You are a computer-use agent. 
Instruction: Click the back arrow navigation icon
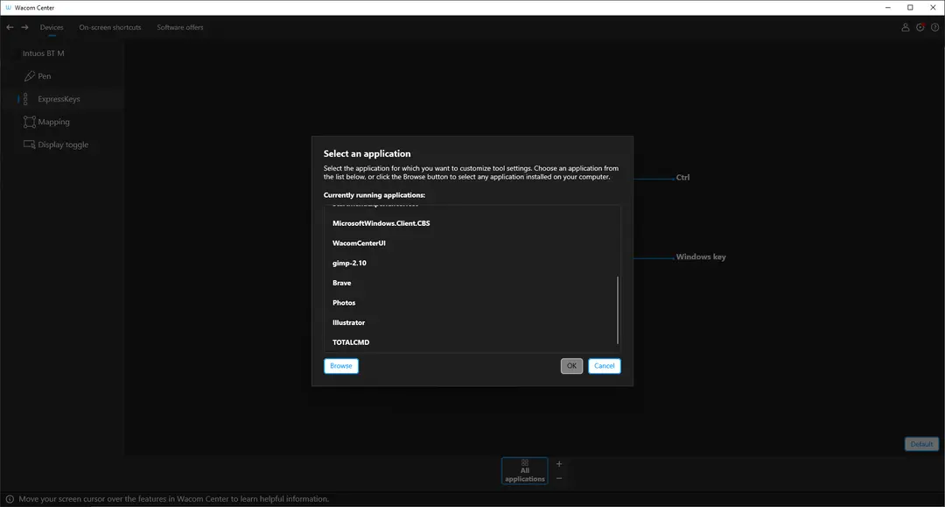10,27
